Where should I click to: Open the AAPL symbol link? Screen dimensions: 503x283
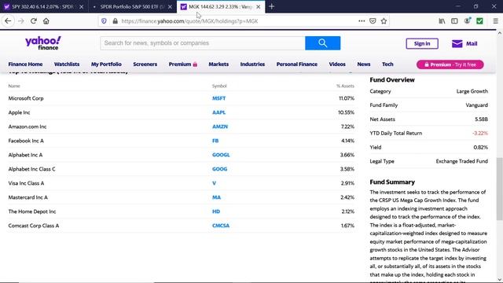coord(218,112)
